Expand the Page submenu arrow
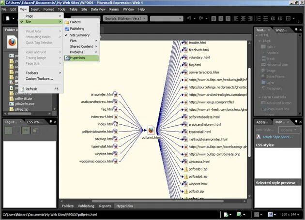This screenshot has height=220, width=305. click(60, 16)
